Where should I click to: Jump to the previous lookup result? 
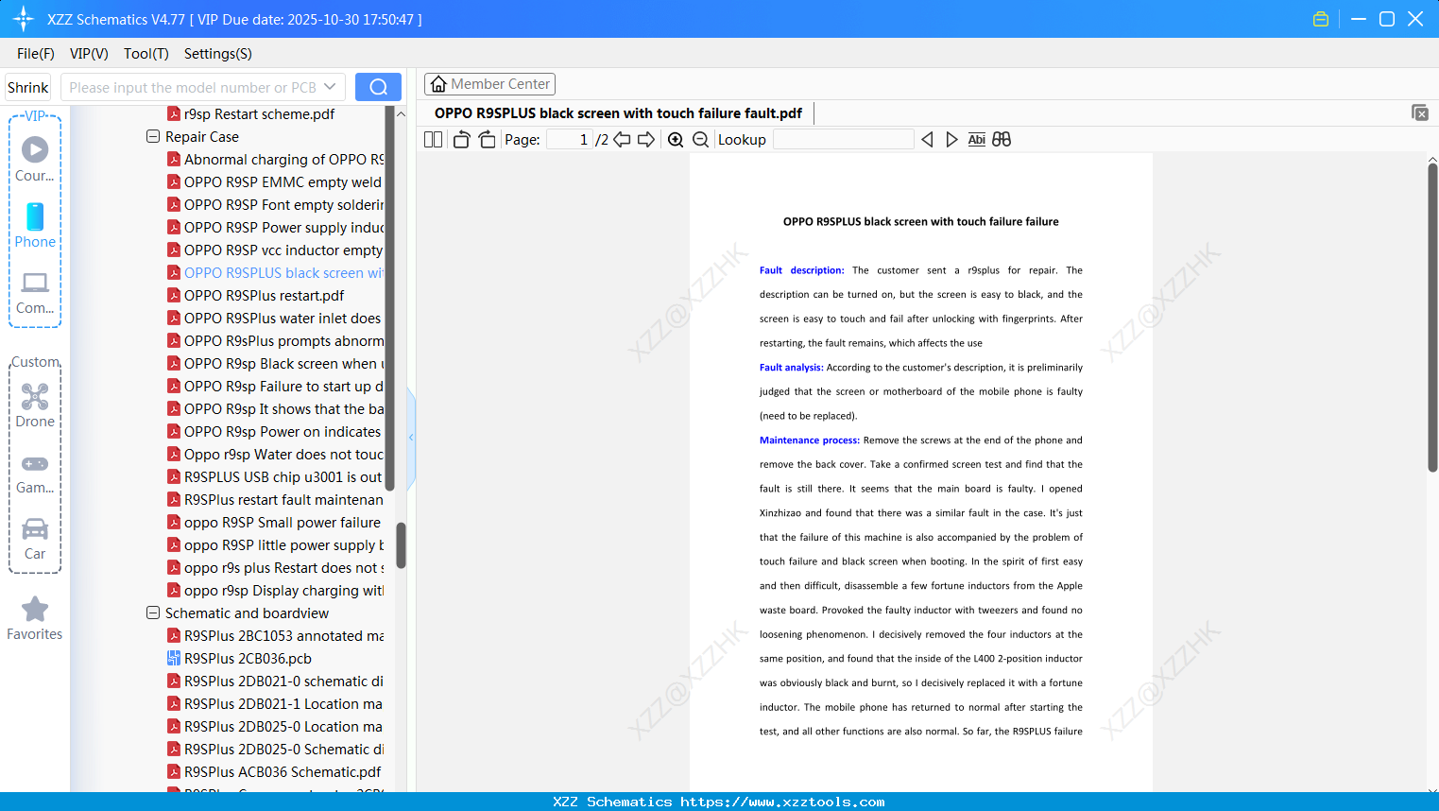(x=927, y=140)
